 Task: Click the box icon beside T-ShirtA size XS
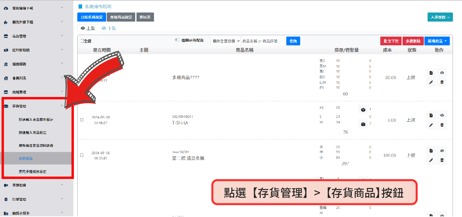click(363, 109)
